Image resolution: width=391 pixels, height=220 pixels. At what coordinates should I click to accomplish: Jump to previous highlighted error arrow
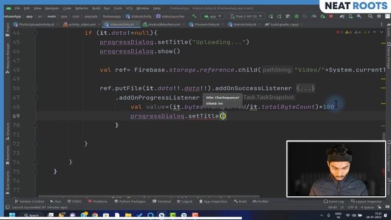click(375, 32)
